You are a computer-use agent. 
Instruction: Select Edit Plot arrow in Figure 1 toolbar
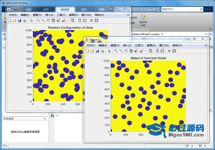(x=32, y=20)
